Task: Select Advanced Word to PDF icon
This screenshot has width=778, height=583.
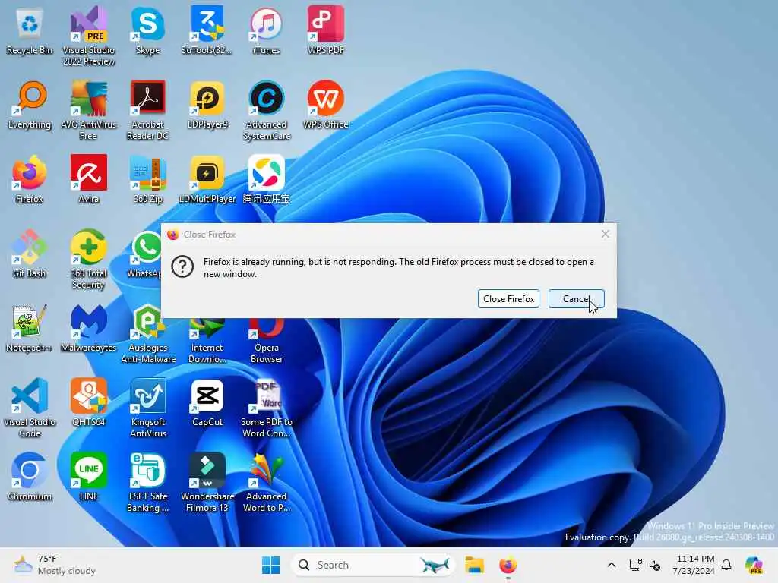Action: coord(267,483)
